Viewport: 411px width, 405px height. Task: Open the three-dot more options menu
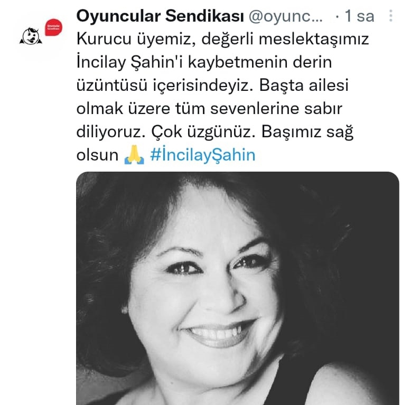point(391,16)
